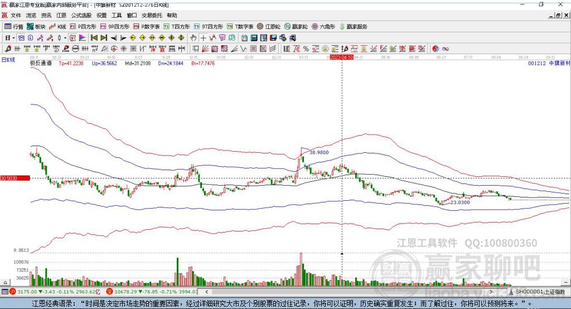Click the black left arrow icon

click(x=114, y=38)
